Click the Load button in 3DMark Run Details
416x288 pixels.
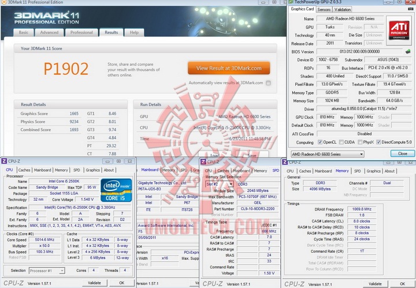coord(215,155)
